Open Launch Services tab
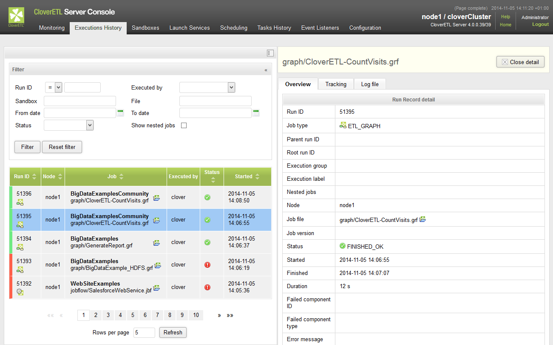Viewport: 553px width, 345px height. coord(190,28)
